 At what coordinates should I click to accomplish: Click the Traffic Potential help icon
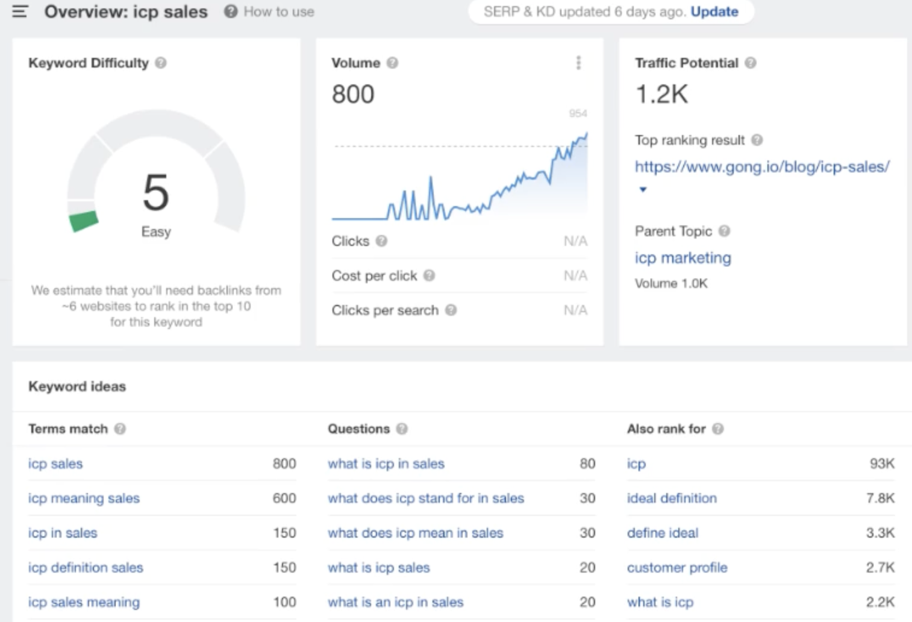[750, 63]
